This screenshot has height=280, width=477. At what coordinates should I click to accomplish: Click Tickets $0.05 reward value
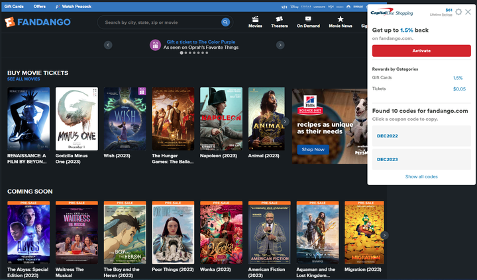coord(459,89)
